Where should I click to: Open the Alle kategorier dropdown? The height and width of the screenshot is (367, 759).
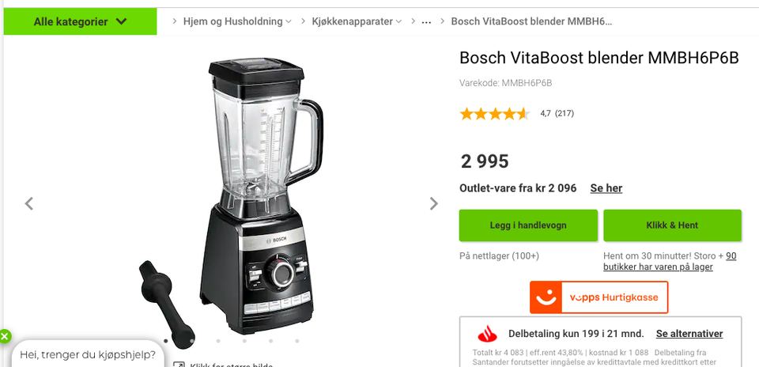tap(80, 21)
